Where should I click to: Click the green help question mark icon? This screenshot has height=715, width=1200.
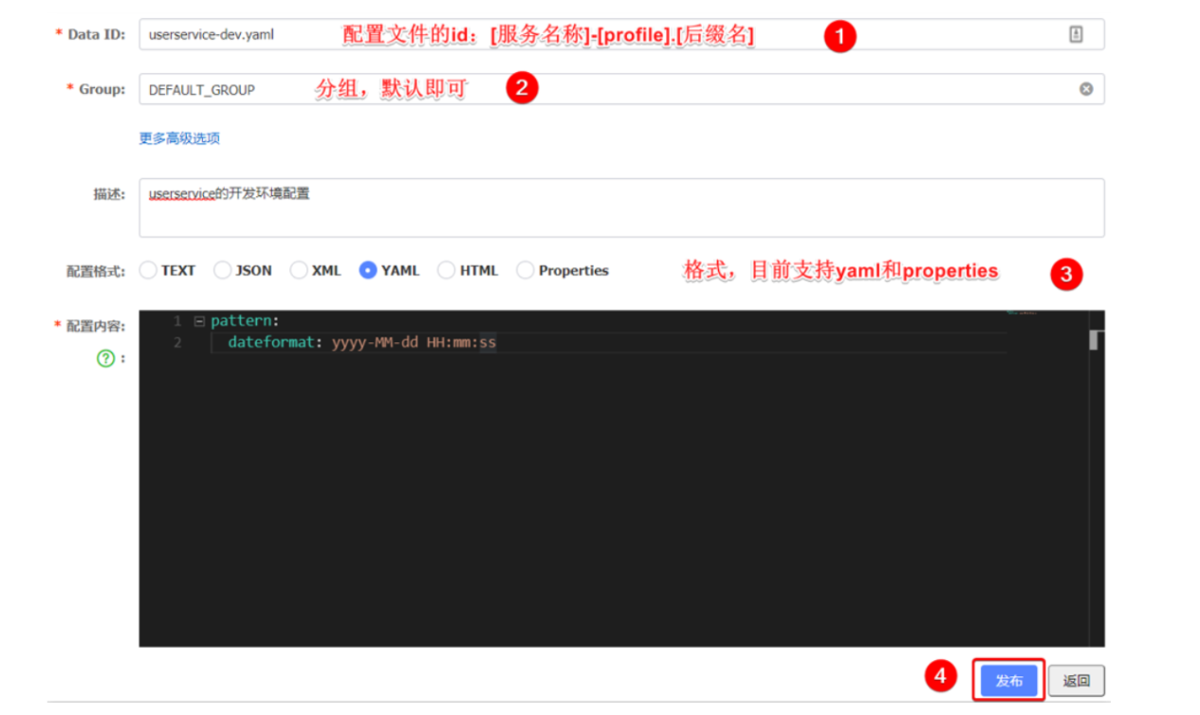tap(106, 358)
